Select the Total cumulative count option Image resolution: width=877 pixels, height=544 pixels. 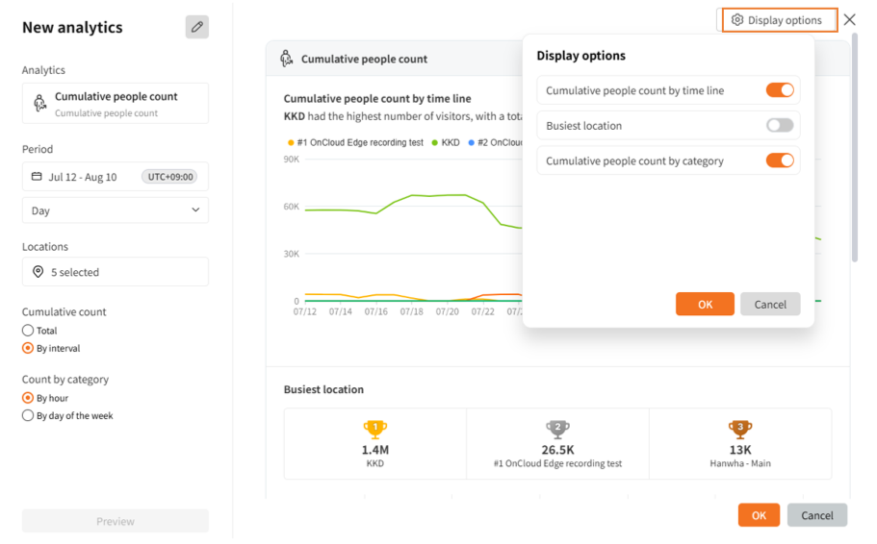(28, 331)
